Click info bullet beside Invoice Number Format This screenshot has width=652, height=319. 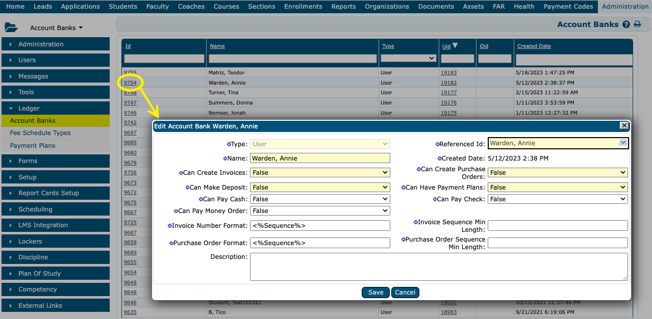tap(170, 226)
